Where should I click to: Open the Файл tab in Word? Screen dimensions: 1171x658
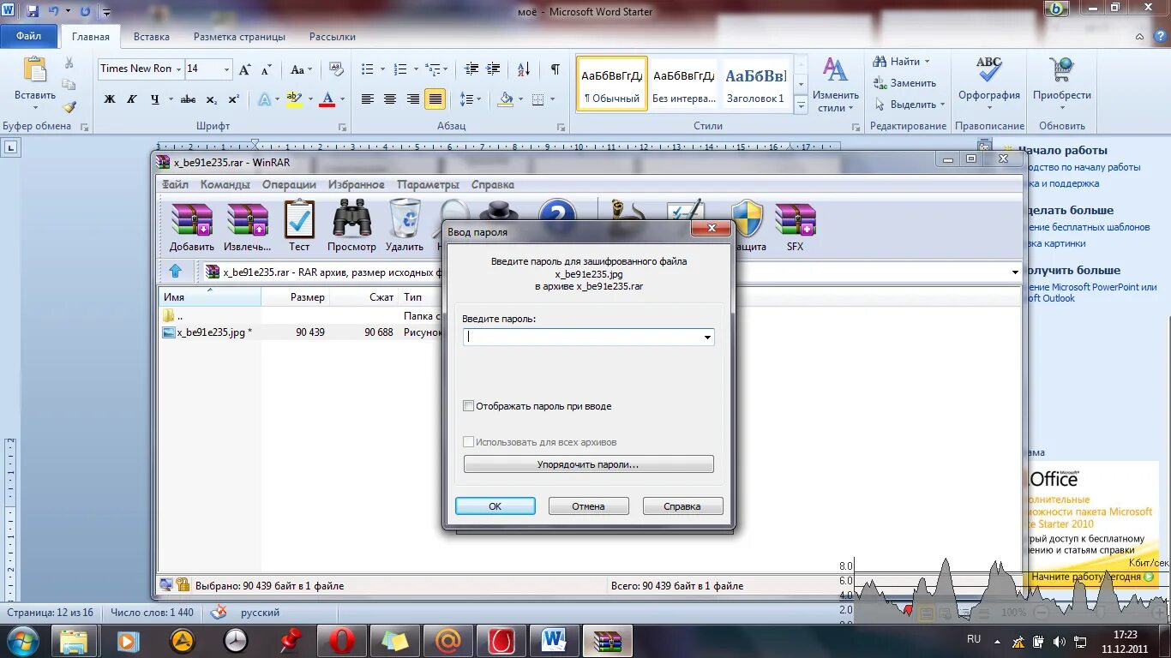(28, 37)
